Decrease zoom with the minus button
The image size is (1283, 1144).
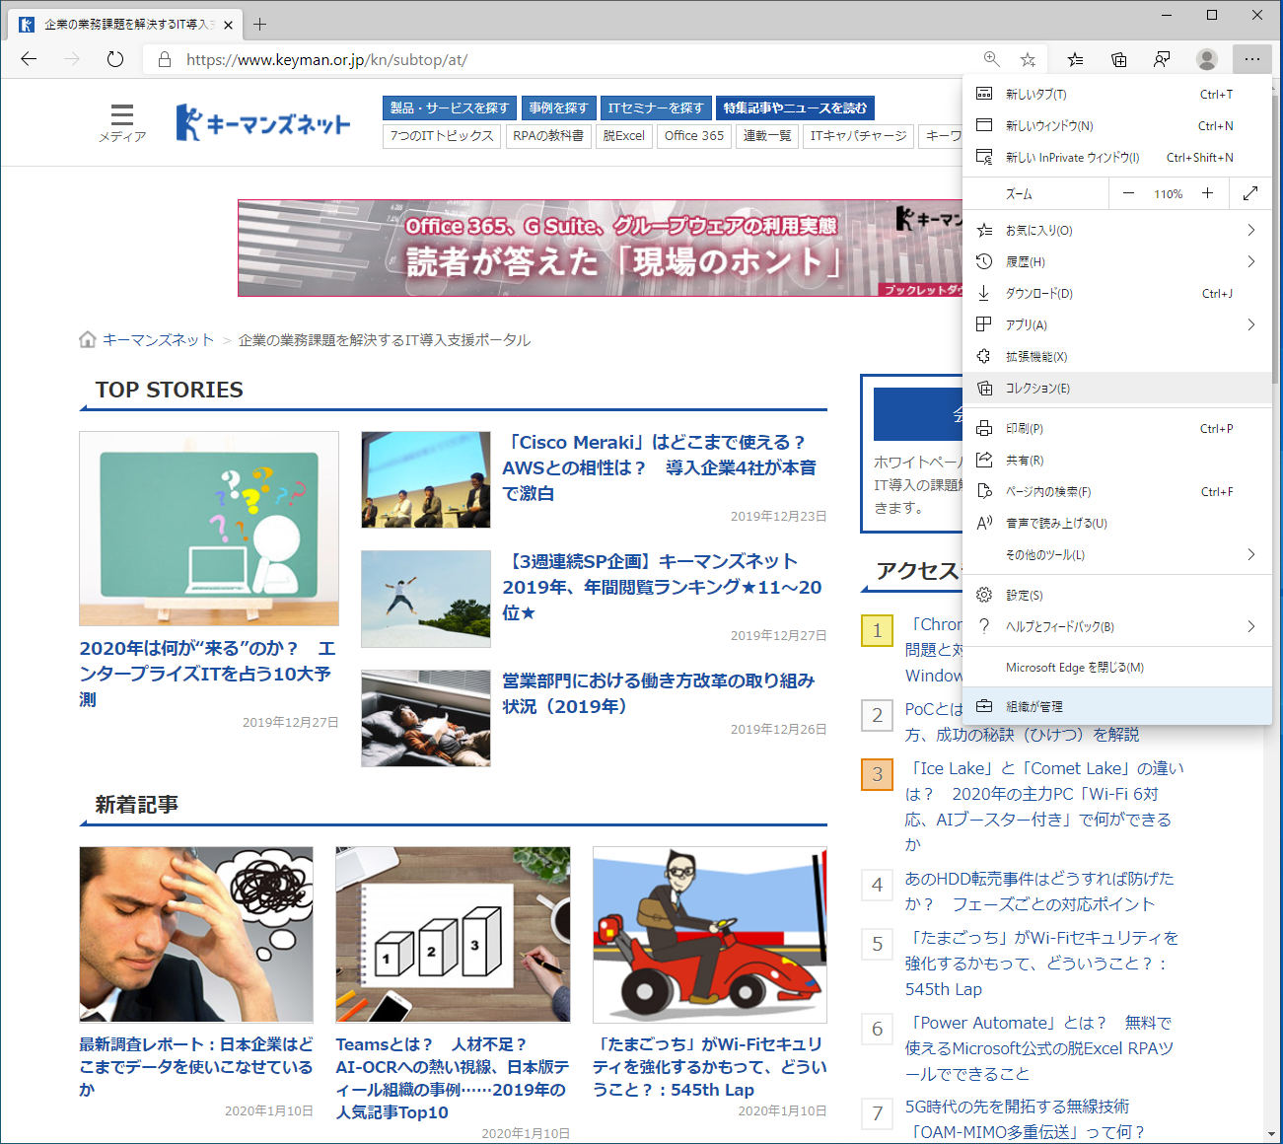1128,193
